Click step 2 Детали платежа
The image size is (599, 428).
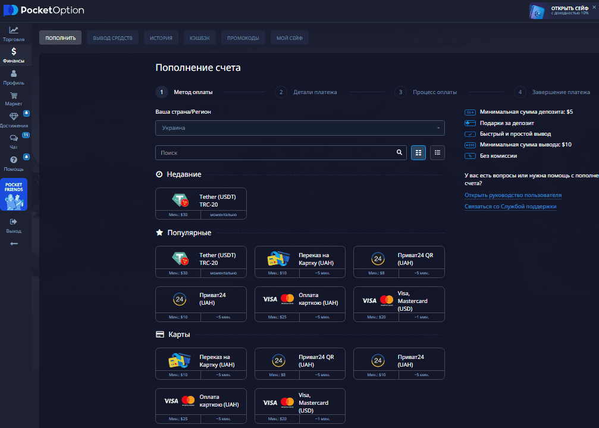tap(306, 92)
